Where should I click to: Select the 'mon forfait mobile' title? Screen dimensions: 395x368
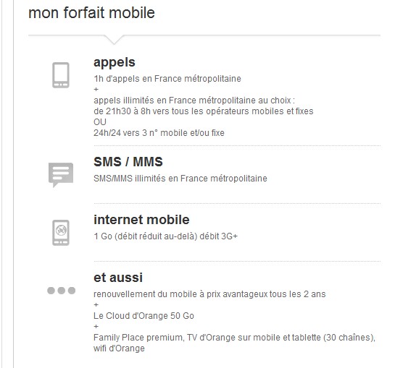pos(91,12)
